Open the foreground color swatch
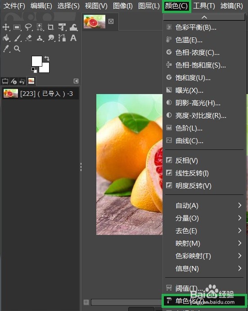 [37, 61]
